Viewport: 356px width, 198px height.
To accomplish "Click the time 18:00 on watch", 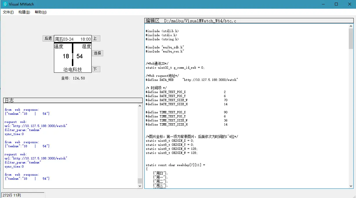I will coord(86,39).
